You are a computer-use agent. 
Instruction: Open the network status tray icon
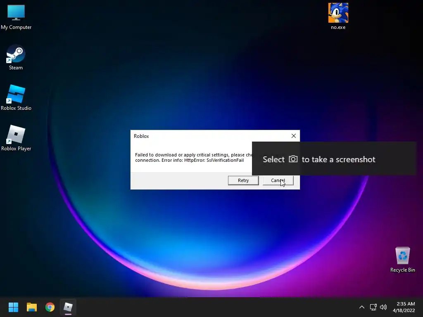(x=373, y=307)
